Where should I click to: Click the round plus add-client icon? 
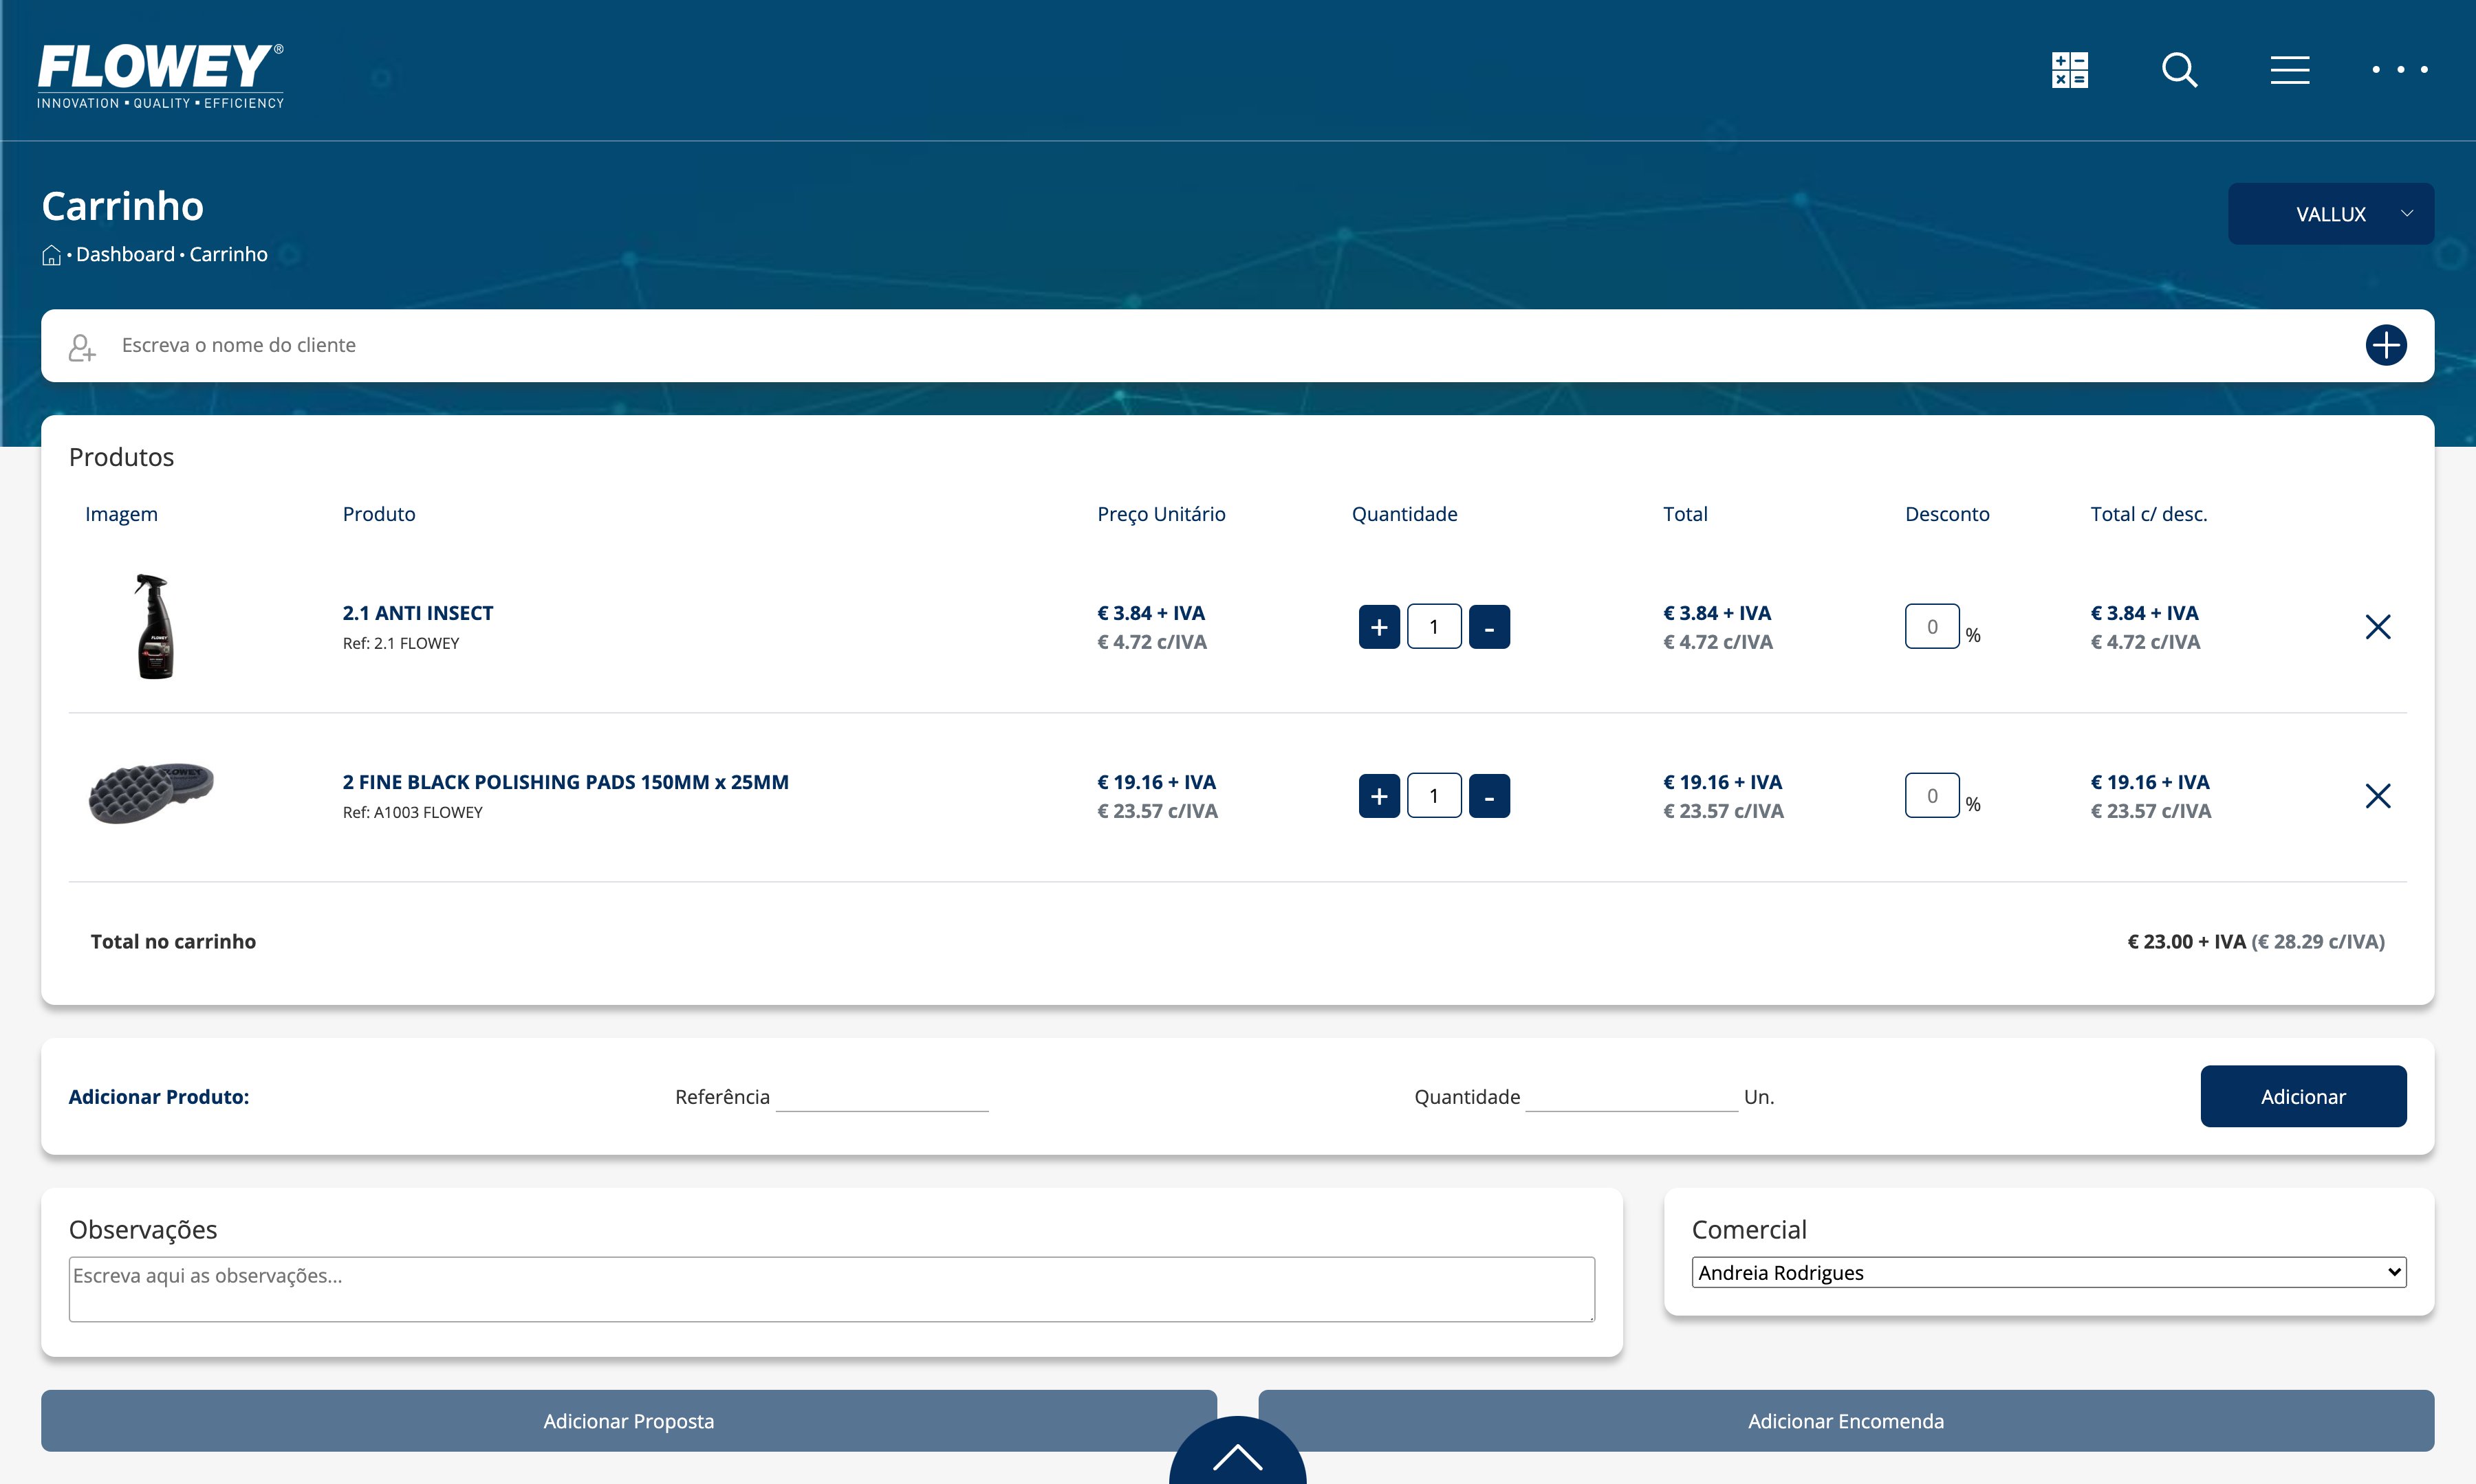coord(2385,345)
